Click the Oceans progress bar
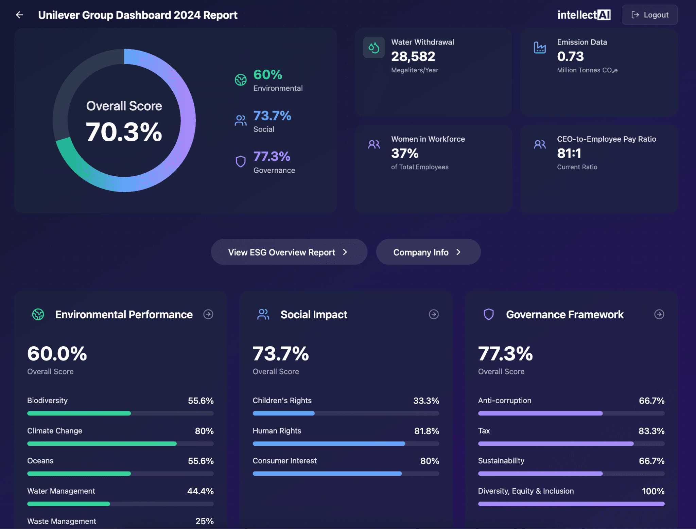Viewport: 696px width, 529px height. (120, 474)
